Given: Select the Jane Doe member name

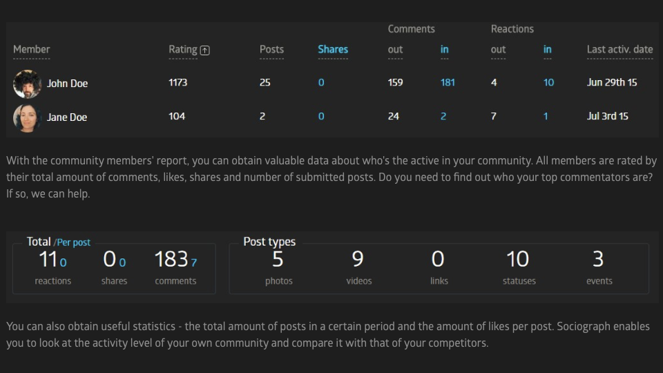Looking at the screenshot, I should pyautogui.click(x=67, y=117).
